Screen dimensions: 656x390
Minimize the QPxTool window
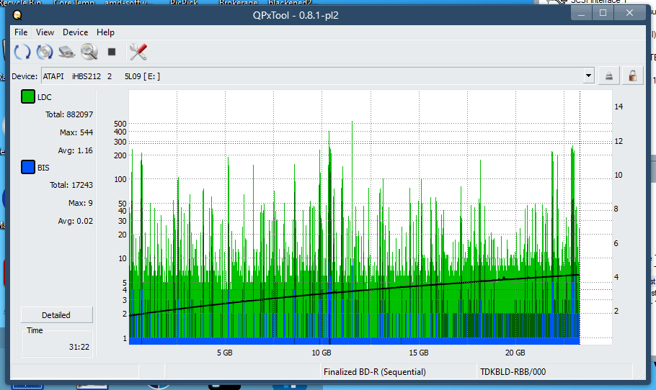tap(581, 13)
